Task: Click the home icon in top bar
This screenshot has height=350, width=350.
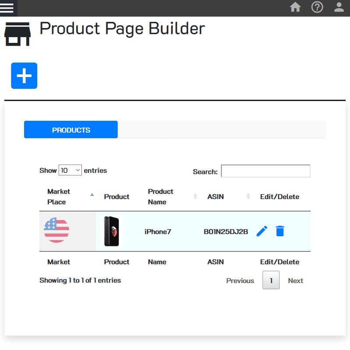Action: [x=295, y=7]
